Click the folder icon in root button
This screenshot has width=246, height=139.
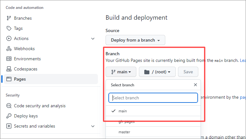coord(147,72)
